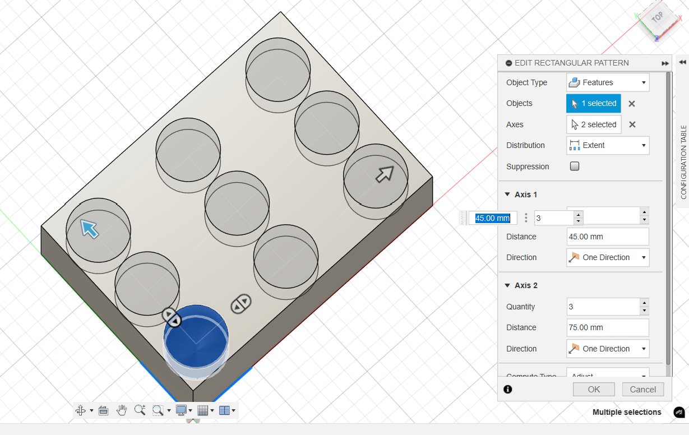Click the double-arrow expand icon in dialog header

665,63
